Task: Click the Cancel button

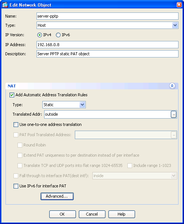Action: pyautogui.click(x=92, y=214)
